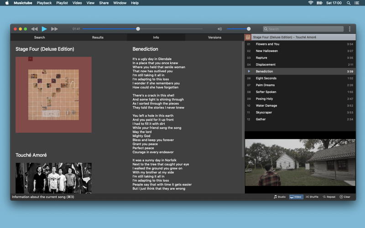Viewport: 365px width, 228px height.
Task: Toggle Studio mode in status bar
Action: click(280, 197)
